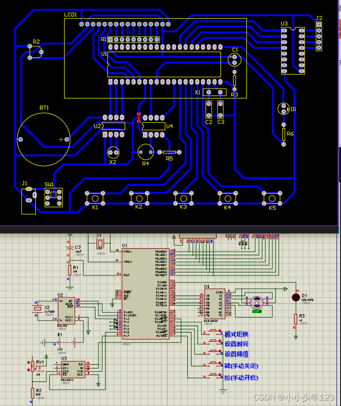This screenshot has width=341, height=406.
Task: Select the R2 resistor in schematic
Action: (x=32, y=393)
